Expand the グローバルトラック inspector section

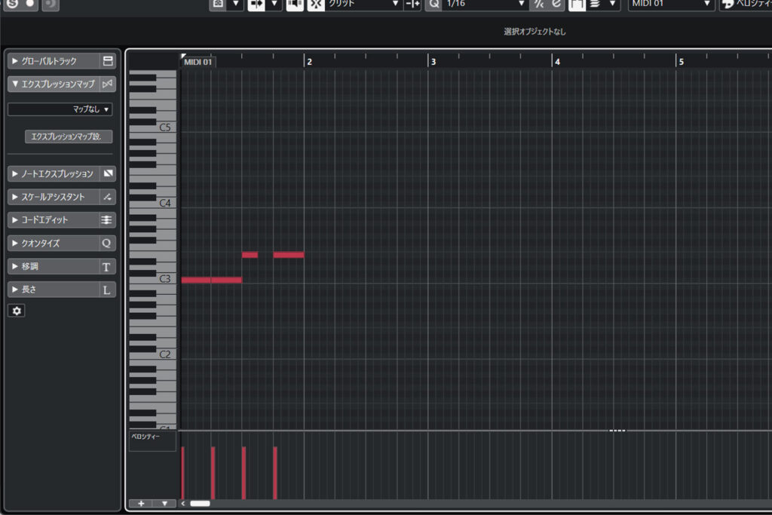point(53,61)
